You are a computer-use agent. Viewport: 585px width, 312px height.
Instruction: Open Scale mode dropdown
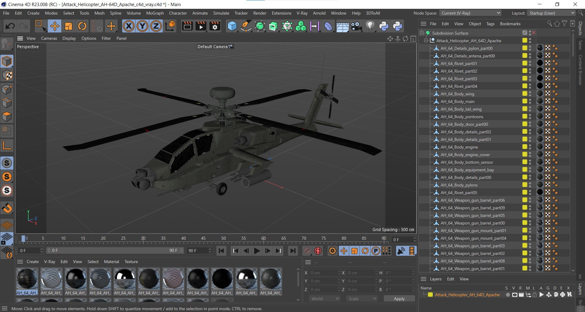click(x=362, y=299)
